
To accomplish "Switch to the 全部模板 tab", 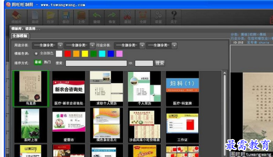I will click(x=20, y=36).
